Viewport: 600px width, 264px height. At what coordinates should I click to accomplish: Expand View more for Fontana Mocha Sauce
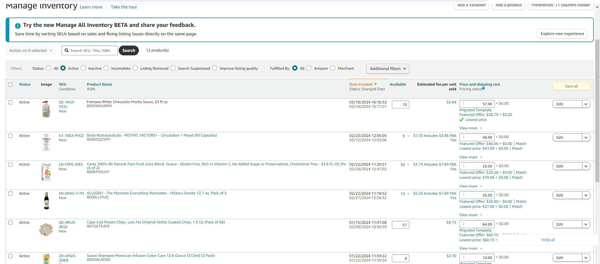coord(471,128)
